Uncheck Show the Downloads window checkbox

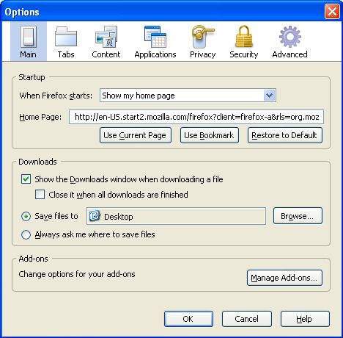(26, 179)
